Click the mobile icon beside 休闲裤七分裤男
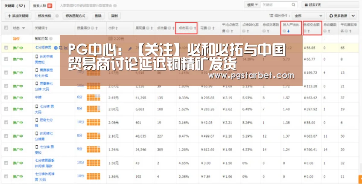The height and width of the screenshot is (184, 362). tap(36, 133)
